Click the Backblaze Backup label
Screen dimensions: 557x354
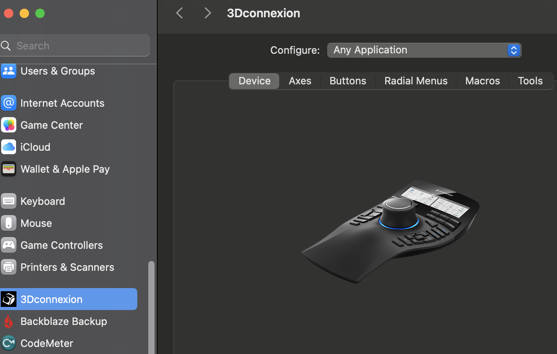click(x=64, y=321)
